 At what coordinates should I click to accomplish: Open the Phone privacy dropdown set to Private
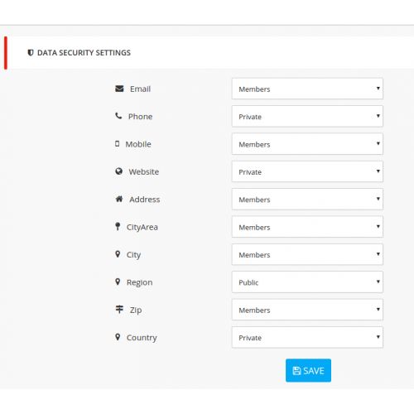[x=307, y=117]
